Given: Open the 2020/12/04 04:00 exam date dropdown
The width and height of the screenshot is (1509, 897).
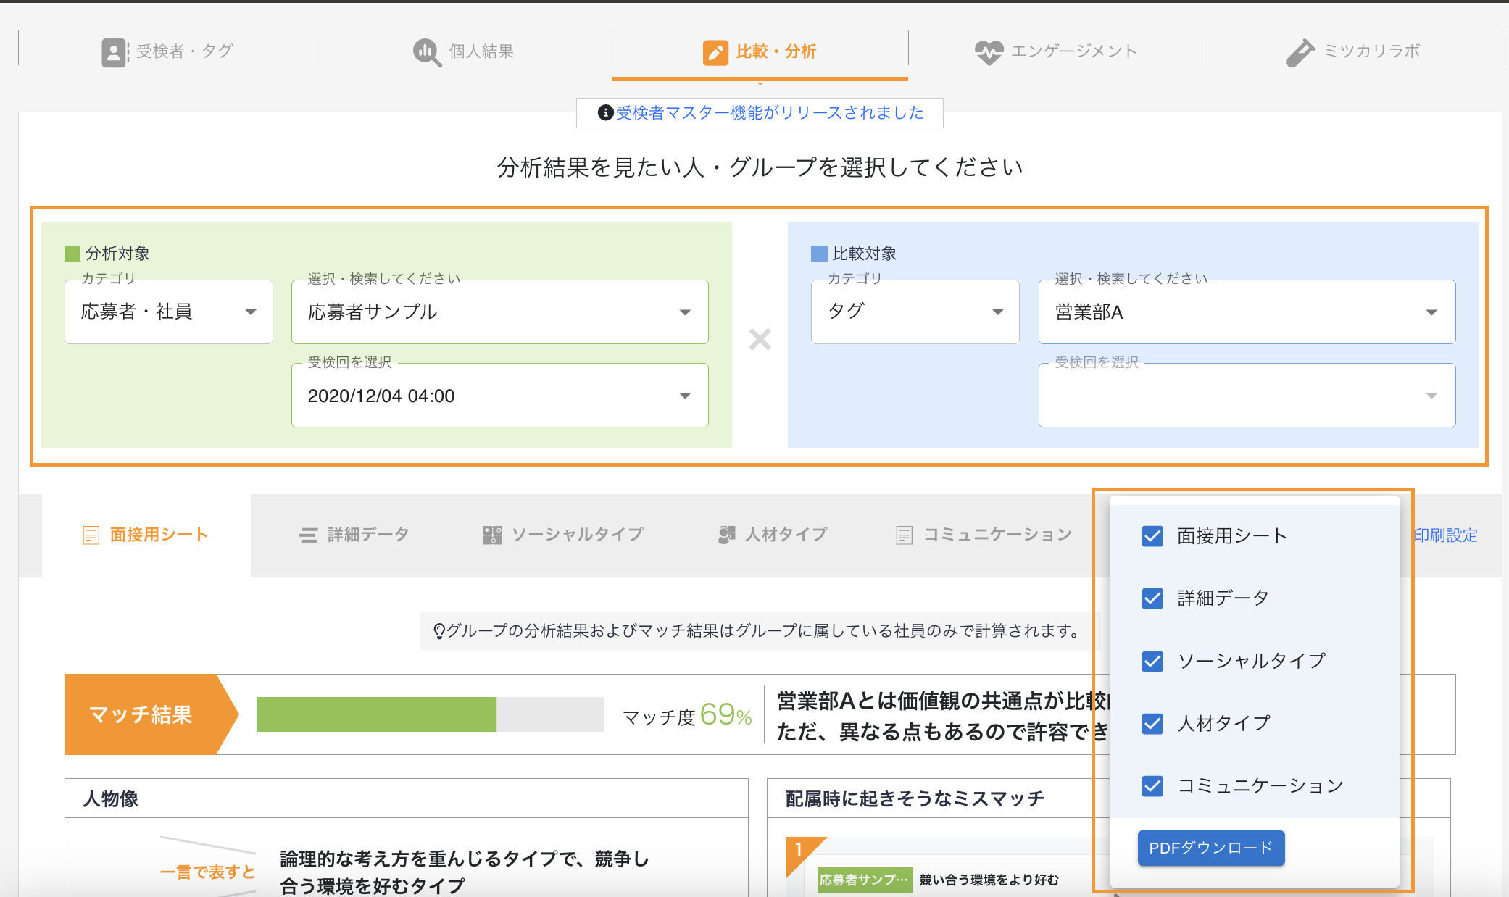Looking at the screenshot, I should pyautogui.click(x=499, y=396).
